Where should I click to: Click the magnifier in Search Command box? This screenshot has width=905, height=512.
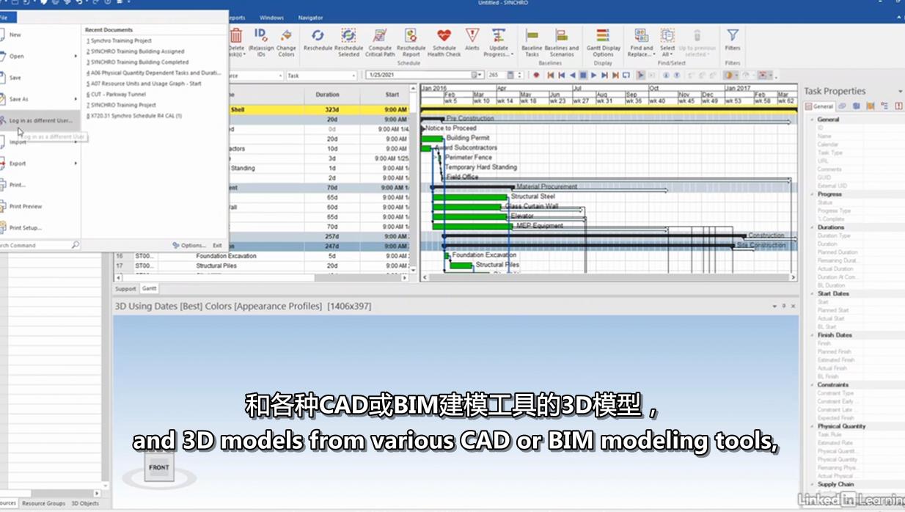[75, 245]
